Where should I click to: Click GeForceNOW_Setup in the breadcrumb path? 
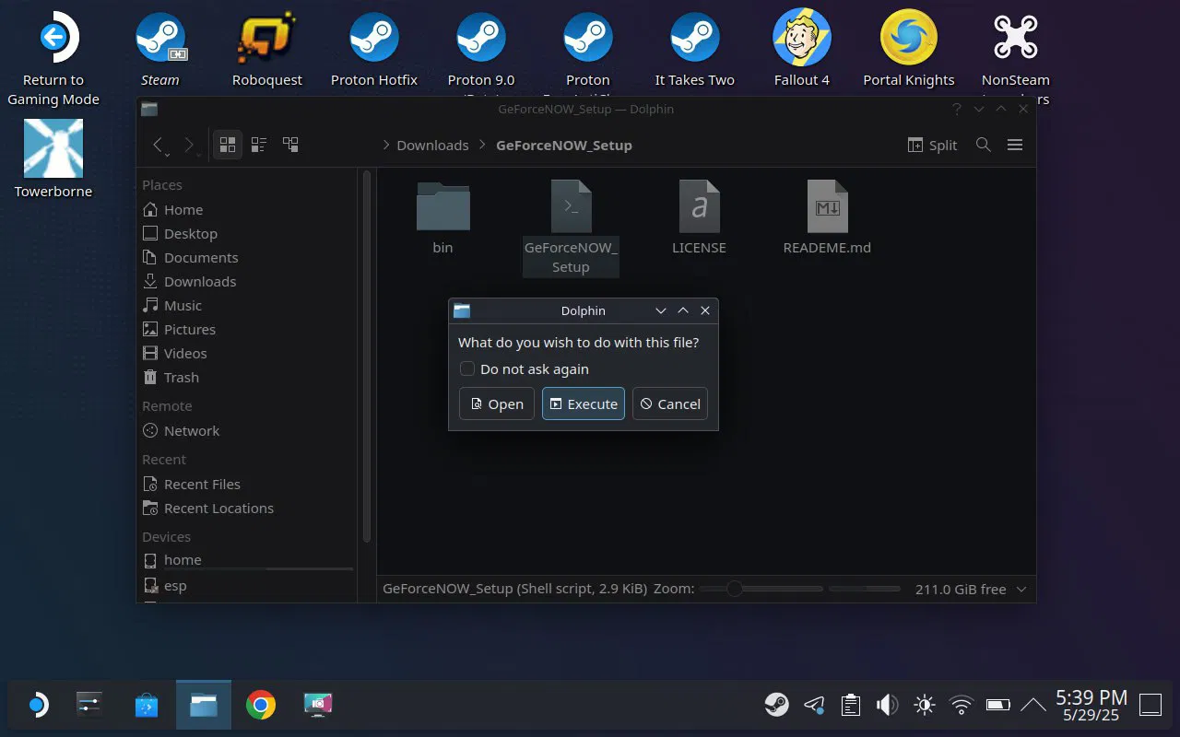click(x=564, y=146)
